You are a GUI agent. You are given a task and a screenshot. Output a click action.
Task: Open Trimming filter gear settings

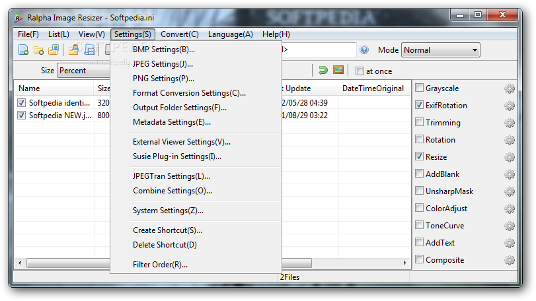click(510, 123)
